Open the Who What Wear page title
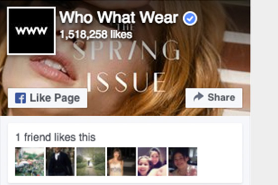This screenshot has height=185, width=278. click(119, 17)
